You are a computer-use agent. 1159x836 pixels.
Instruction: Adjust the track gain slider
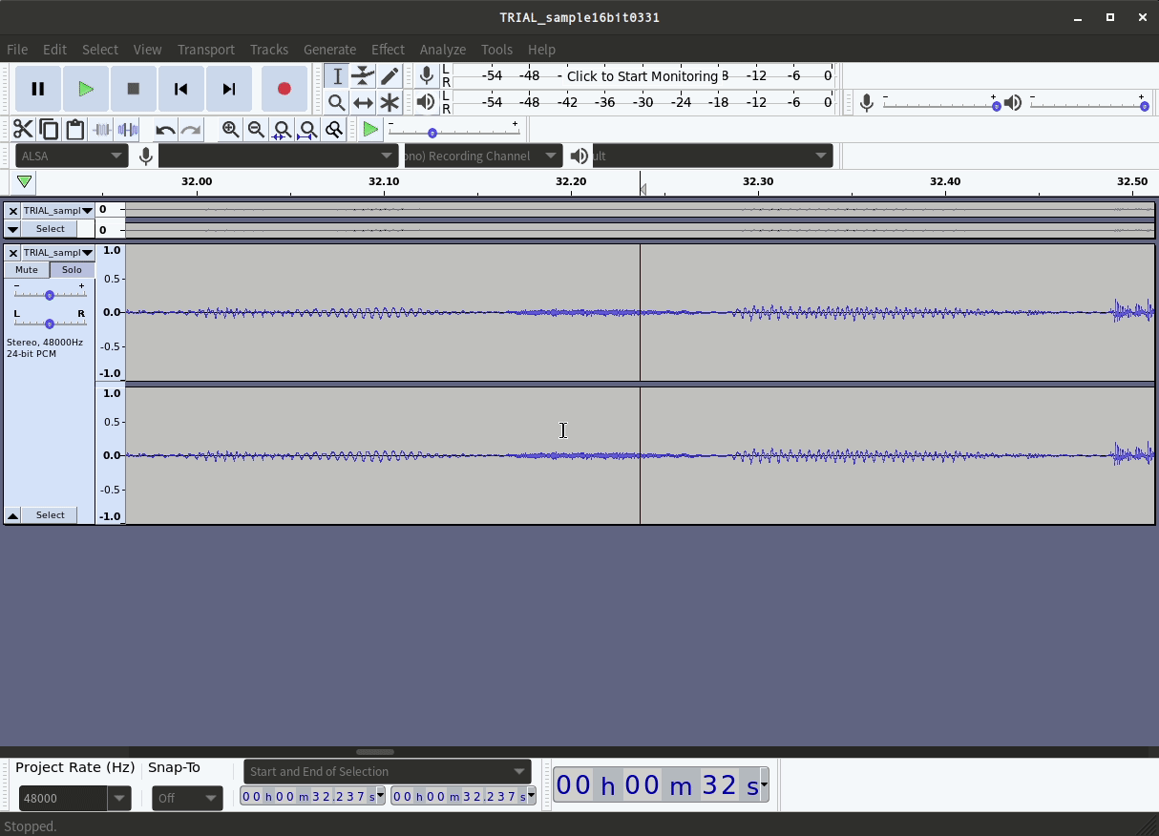[49, 295]
